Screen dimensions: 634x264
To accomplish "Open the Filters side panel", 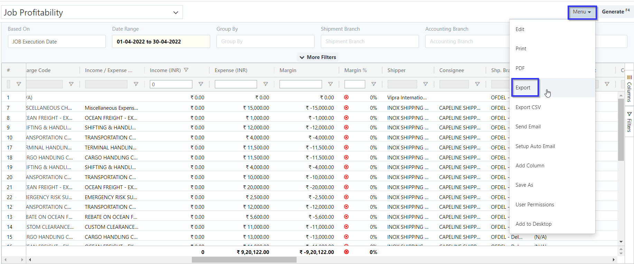I will [x=629, y=122].
